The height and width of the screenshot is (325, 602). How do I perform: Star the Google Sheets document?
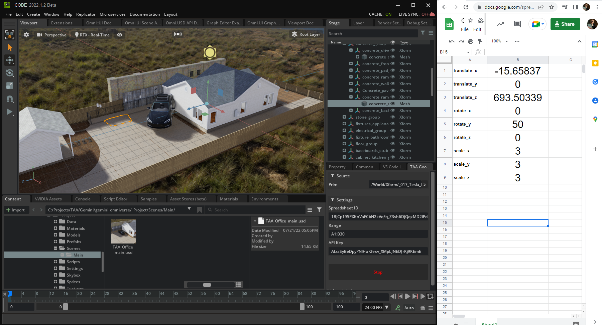pos(471,20)
